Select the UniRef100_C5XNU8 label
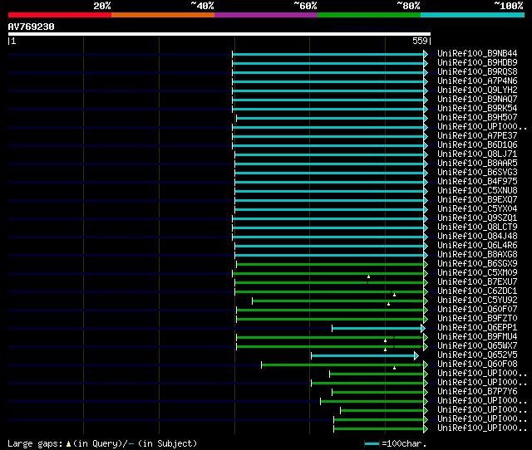The height and width of the screenshot is (450, 532). click(477, 191)
